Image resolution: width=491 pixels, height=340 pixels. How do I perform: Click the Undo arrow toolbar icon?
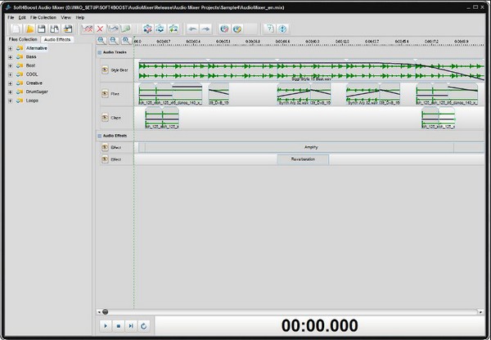(192, 29)
